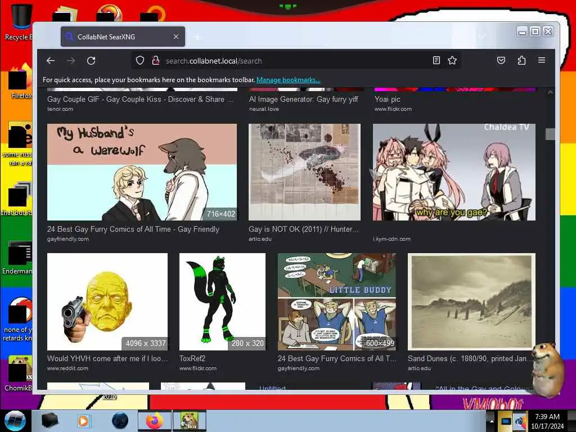576x432 pixels.
Task: Open the Sand Dunes photograph thumbnail
Action: pos(471,301)
